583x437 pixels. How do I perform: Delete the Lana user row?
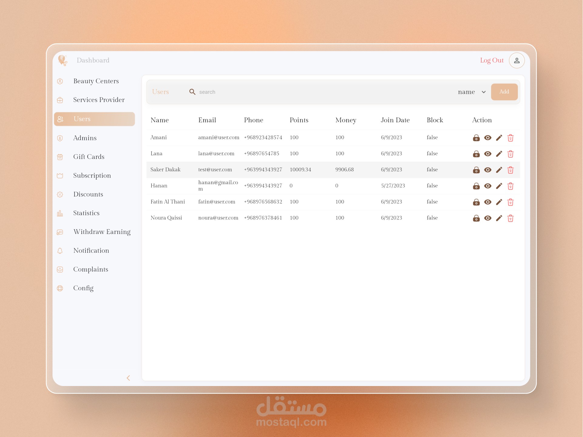[510, 154]
